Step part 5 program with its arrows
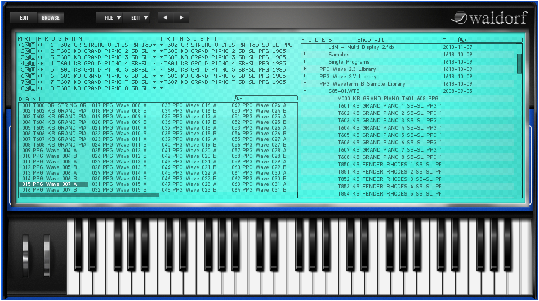 (40, 70)
